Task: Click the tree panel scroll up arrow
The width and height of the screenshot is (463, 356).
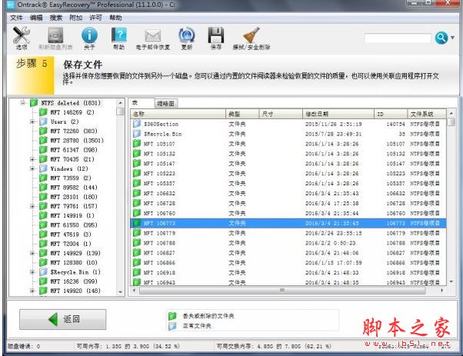Action: click(120, 103)
